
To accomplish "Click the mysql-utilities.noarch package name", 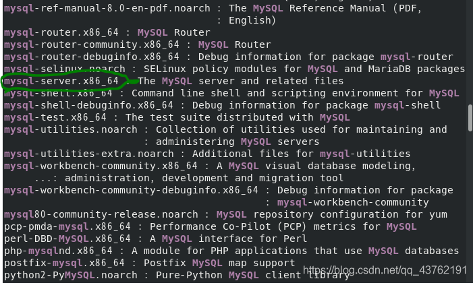I will click(x=71, y=129).
